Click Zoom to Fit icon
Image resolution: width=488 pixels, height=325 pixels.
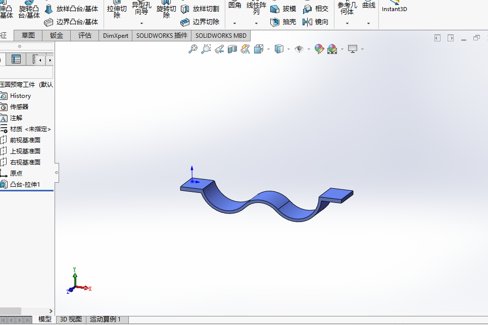[x=193, y=49]
